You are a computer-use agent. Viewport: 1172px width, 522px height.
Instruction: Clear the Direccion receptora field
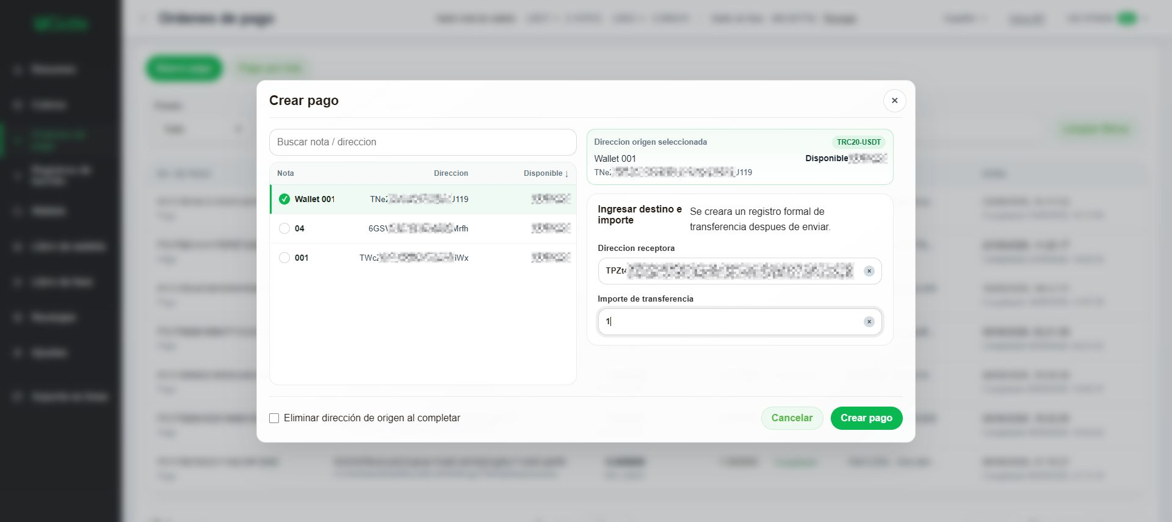[869, 271]
